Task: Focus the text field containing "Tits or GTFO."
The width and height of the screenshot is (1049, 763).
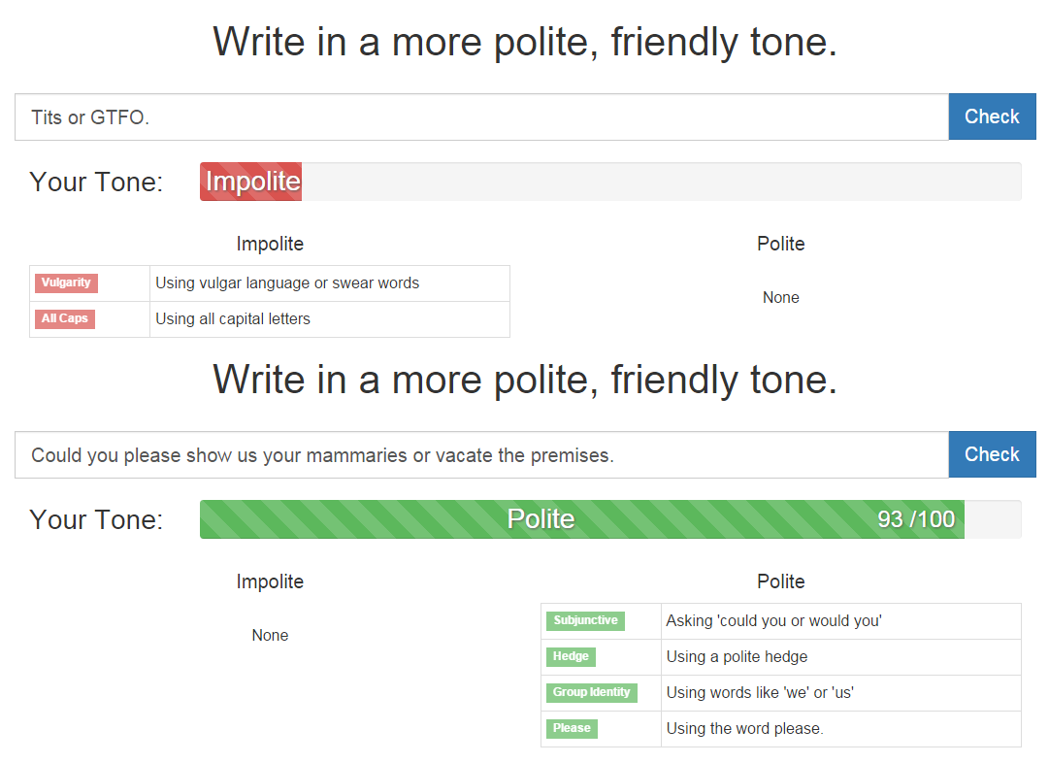Action: tap(480, 117)
